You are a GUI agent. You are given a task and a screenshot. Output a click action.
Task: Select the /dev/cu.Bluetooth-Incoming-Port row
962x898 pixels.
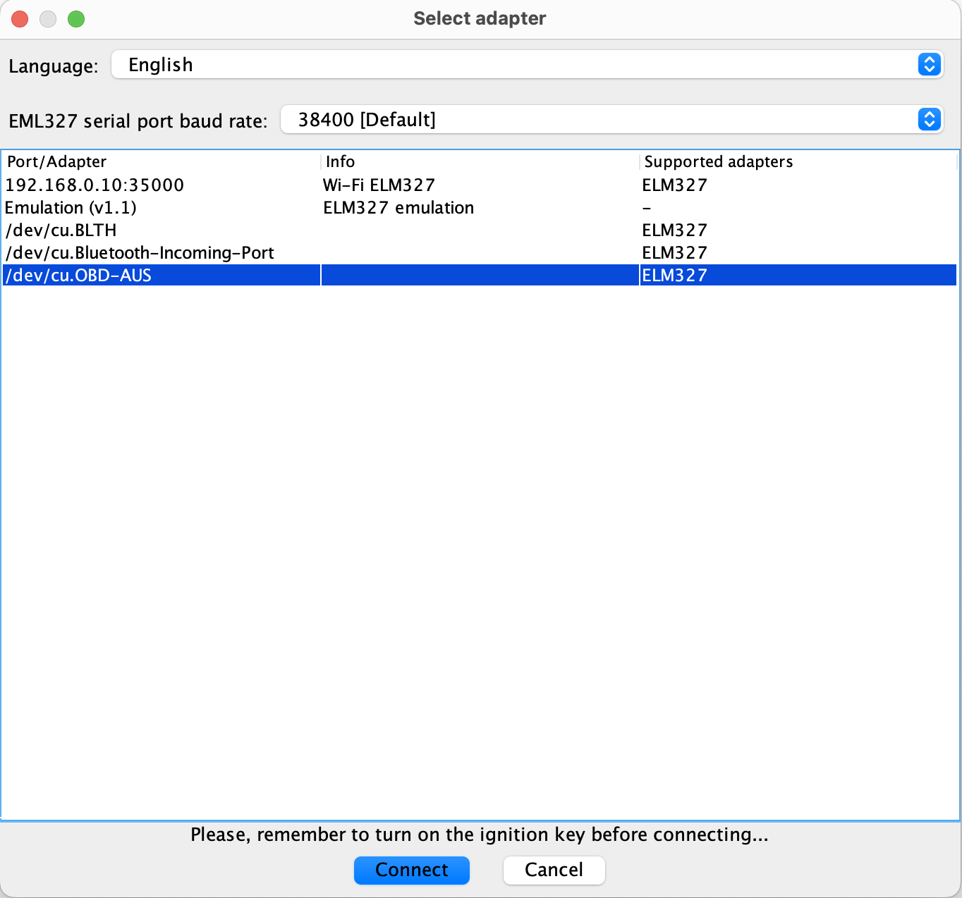point(480,252)
